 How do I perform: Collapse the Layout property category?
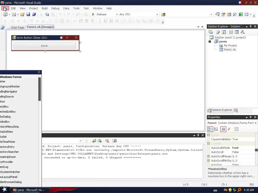click(208, 143)
